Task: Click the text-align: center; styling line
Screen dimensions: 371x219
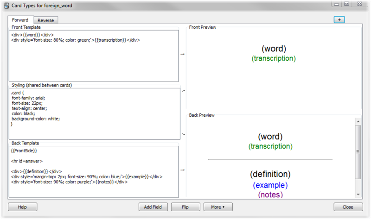Action: point(29,108)
